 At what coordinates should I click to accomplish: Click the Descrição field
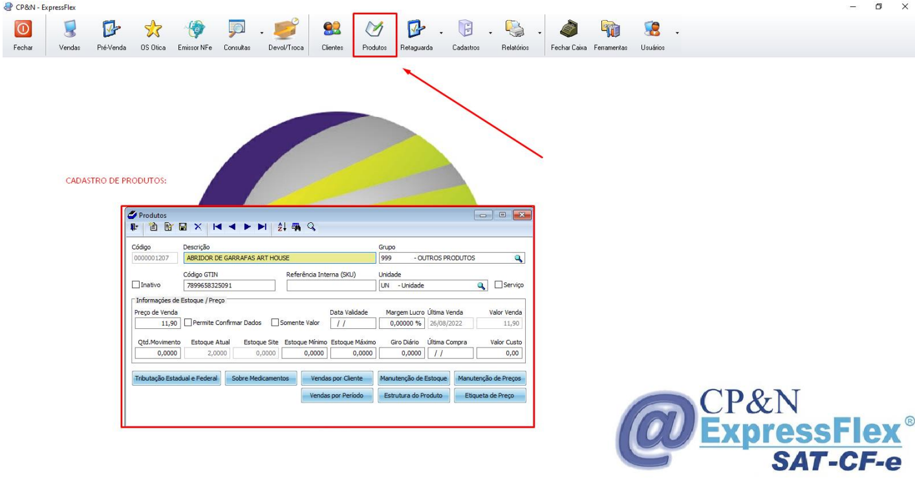click(x=279, y=258)
